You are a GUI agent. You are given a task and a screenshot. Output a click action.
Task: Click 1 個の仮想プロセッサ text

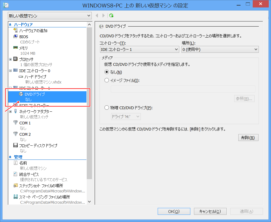click(x=36, y=64)
